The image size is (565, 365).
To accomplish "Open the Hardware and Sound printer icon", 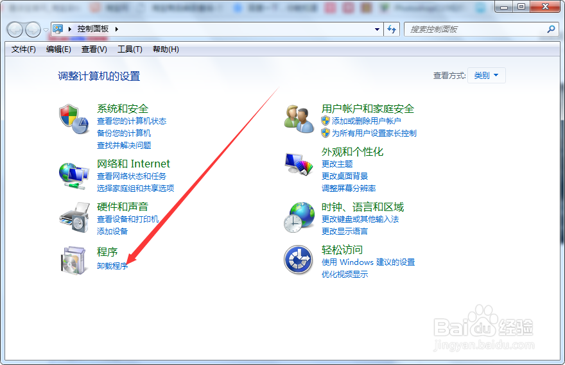I will click(74, 217).
